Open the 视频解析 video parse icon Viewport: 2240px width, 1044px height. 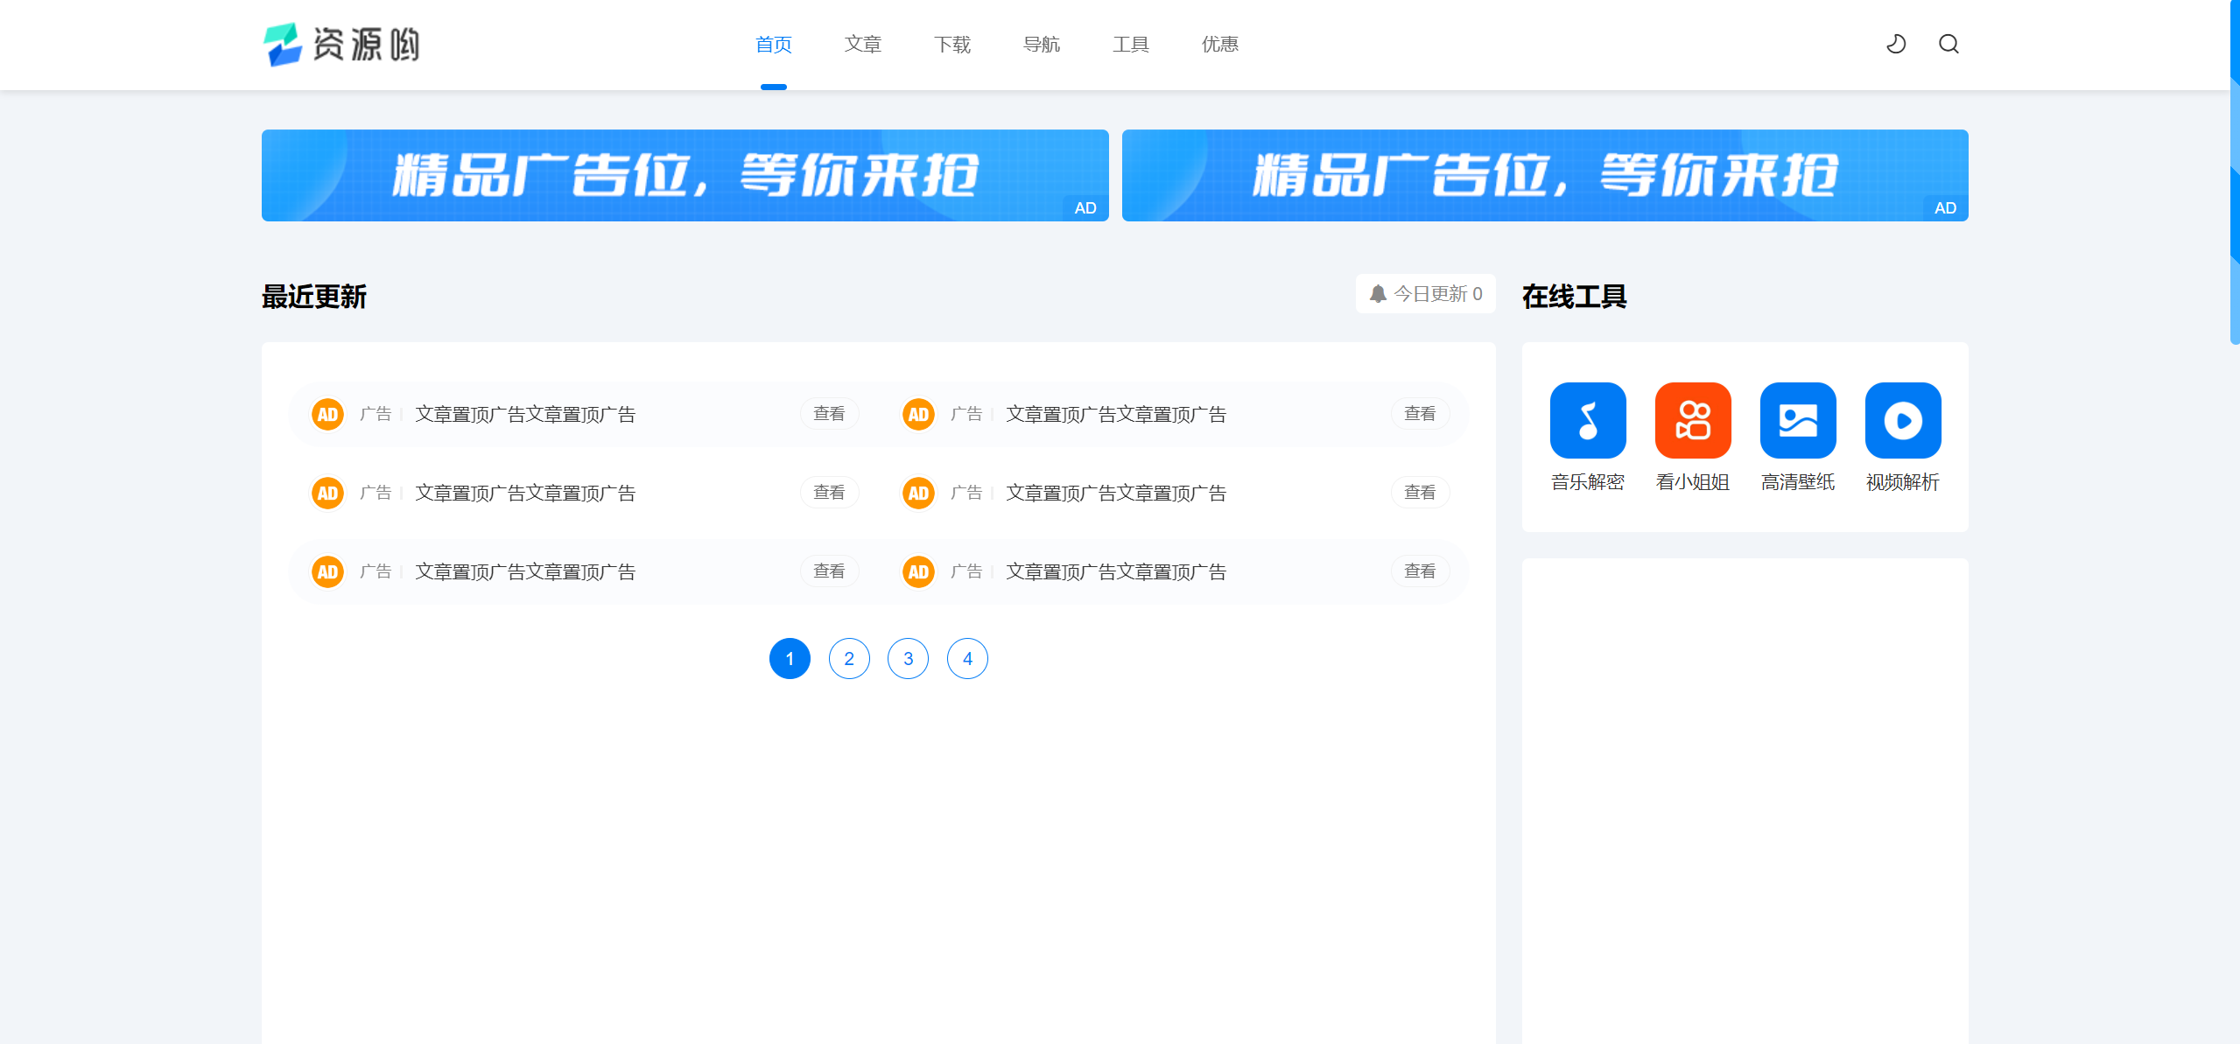click(x=1903, y=420)
